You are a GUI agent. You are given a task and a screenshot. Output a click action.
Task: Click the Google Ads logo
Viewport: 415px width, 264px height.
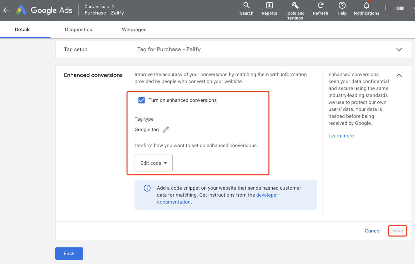[x=21, y=10]
